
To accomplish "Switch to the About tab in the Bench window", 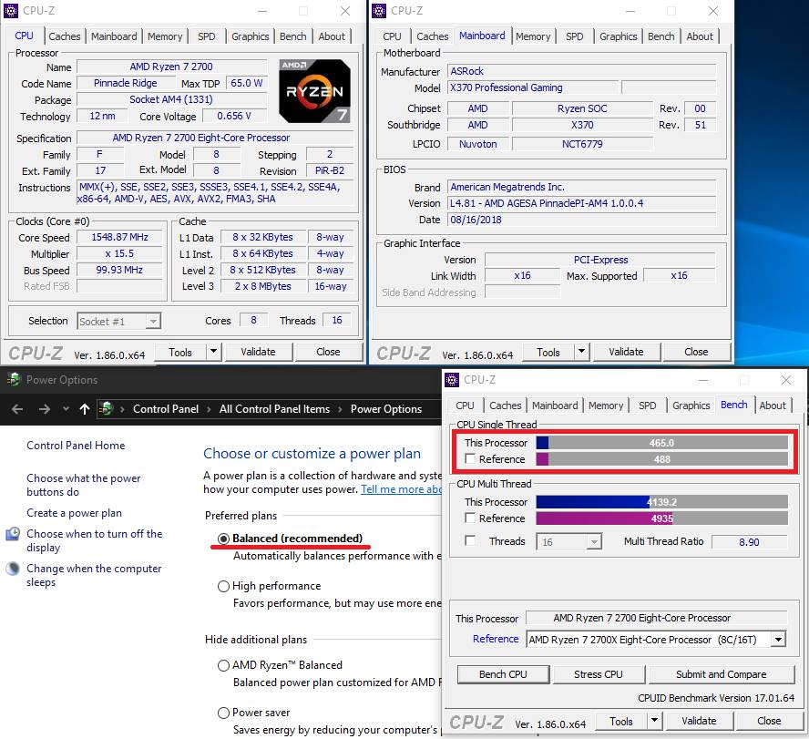I will [x=773, y=405].
